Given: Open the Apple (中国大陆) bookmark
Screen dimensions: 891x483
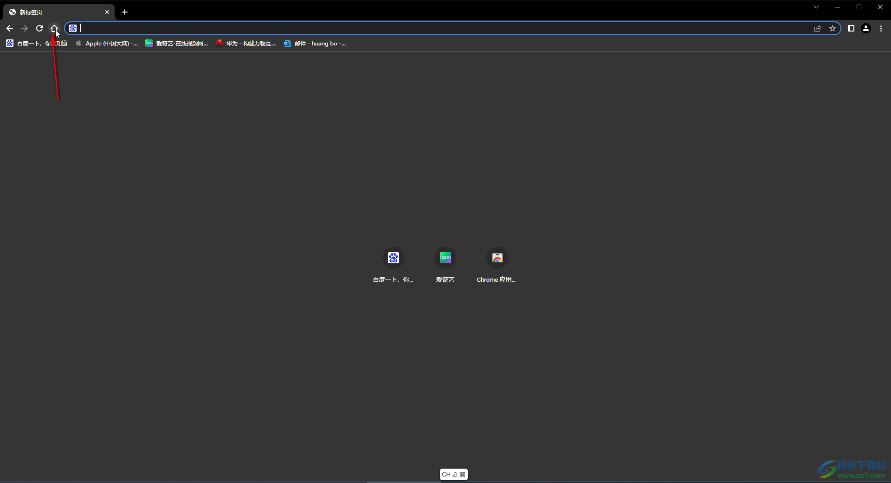Looking at the screenshot, I should [x=107, y=43].
